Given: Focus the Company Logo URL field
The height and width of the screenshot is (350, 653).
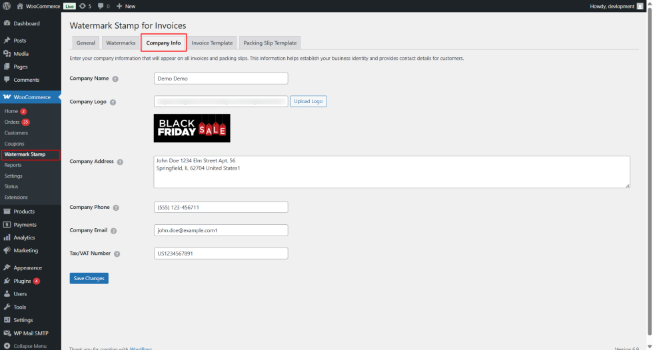Looking at the screenshot, I should [x=221, y=101].
